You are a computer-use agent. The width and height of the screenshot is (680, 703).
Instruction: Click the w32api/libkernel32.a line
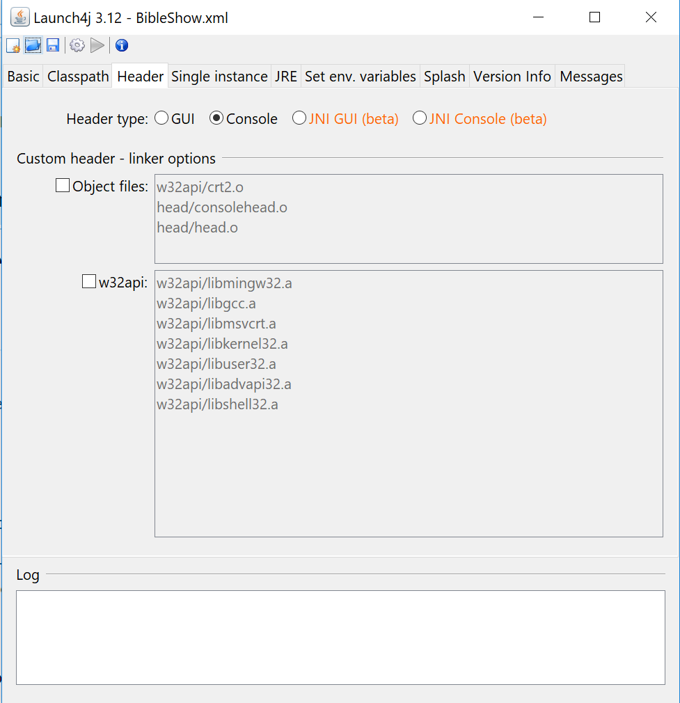(222, 344)
